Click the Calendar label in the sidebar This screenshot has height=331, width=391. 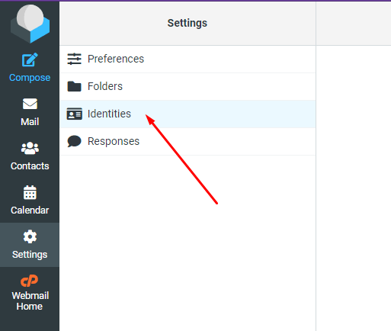pyautogui.click(x=30, y=210)
